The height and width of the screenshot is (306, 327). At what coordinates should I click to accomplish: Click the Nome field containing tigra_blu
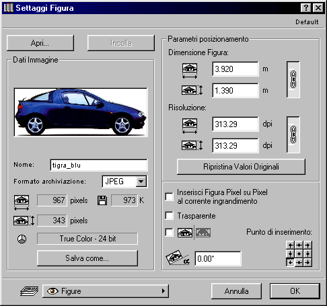click(99, 165)
